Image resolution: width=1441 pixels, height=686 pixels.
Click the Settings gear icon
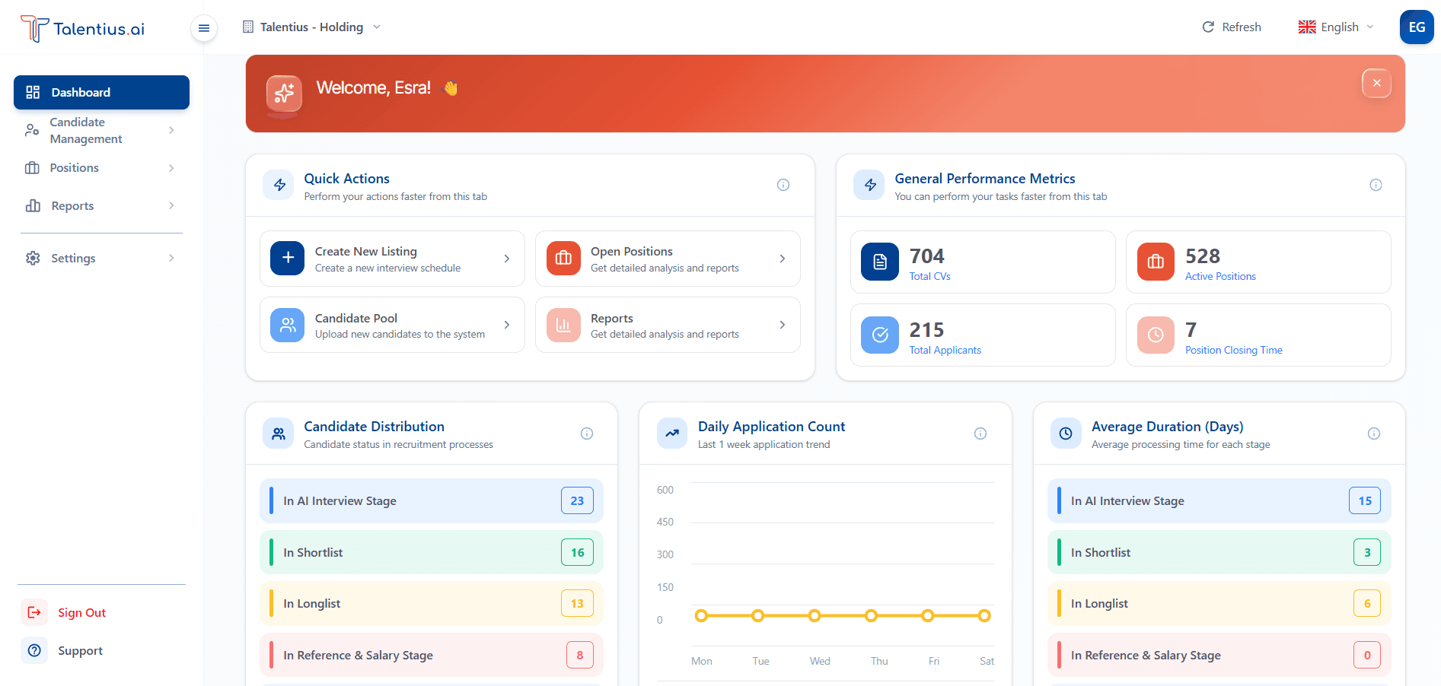[33, 258]
